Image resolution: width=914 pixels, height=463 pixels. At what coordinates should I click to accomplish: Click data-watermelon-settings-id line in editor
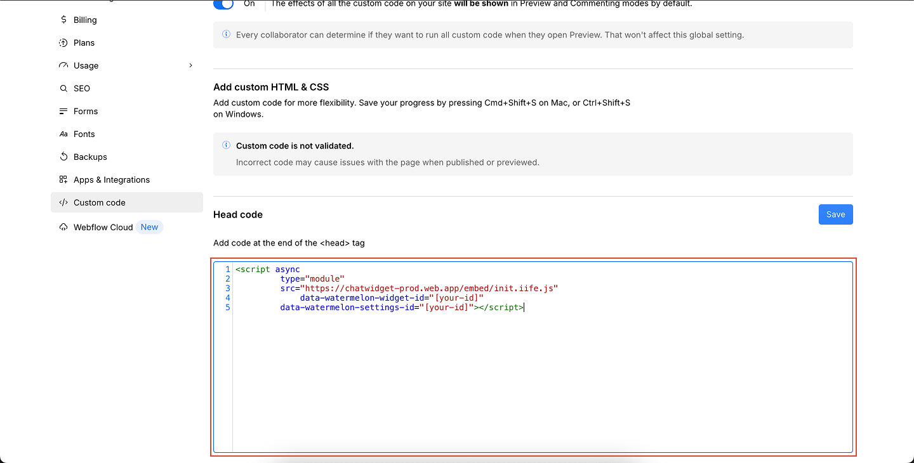402,307
